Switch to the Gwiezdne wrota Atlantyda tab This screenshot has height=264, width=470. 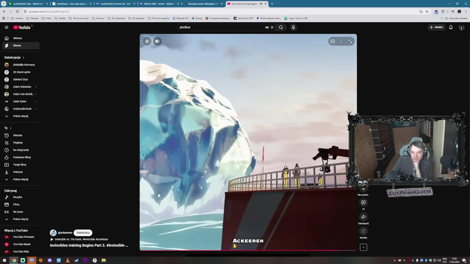pyautogui.click(x=203, y=4)
